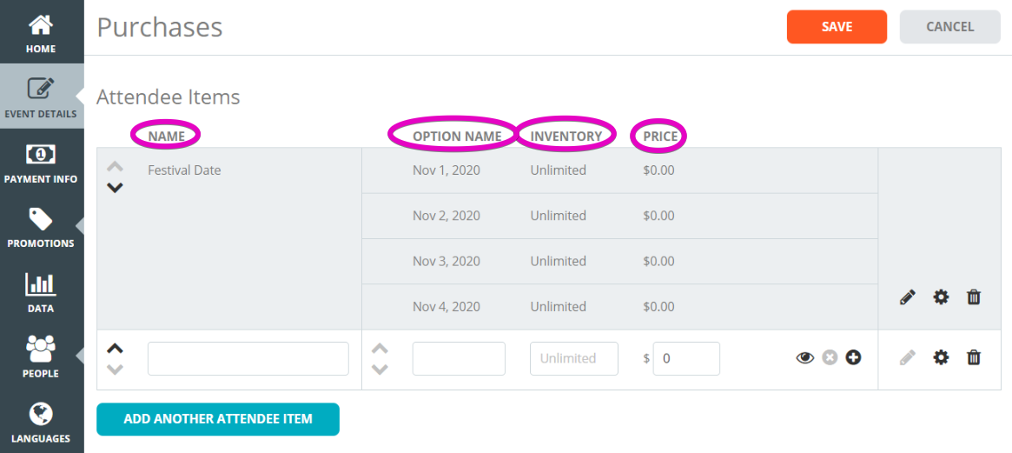Open Promotions in sidebar
The image size is (1012, 453).
point(42,227)
